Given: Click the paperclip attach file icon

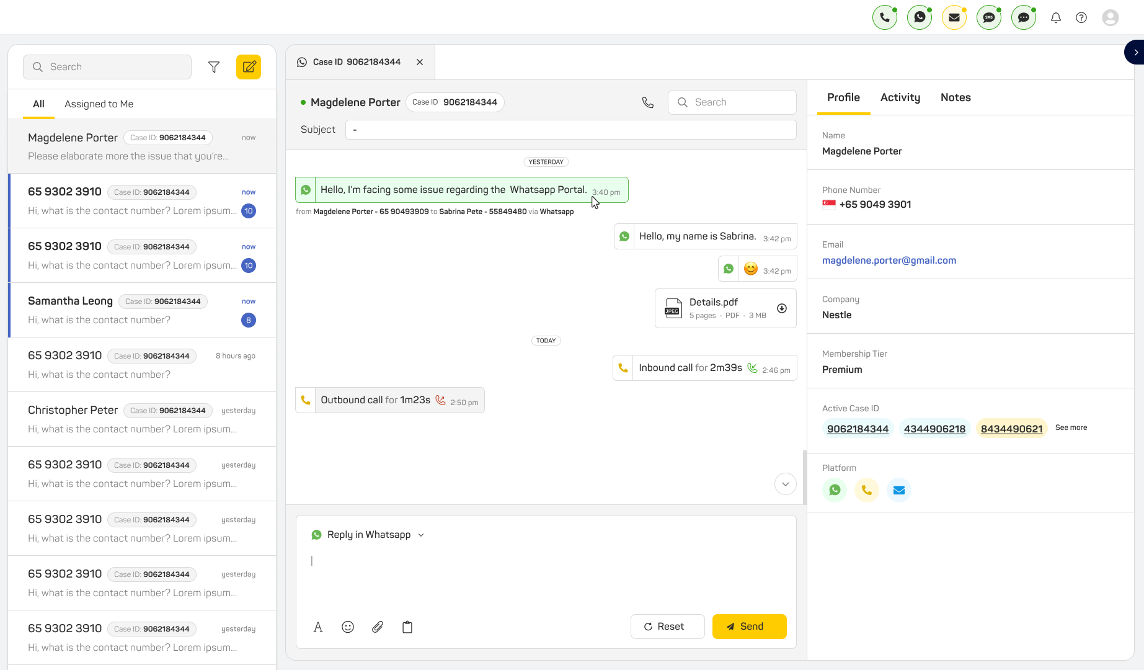Looking at the screenshot, I should (378, 627).
